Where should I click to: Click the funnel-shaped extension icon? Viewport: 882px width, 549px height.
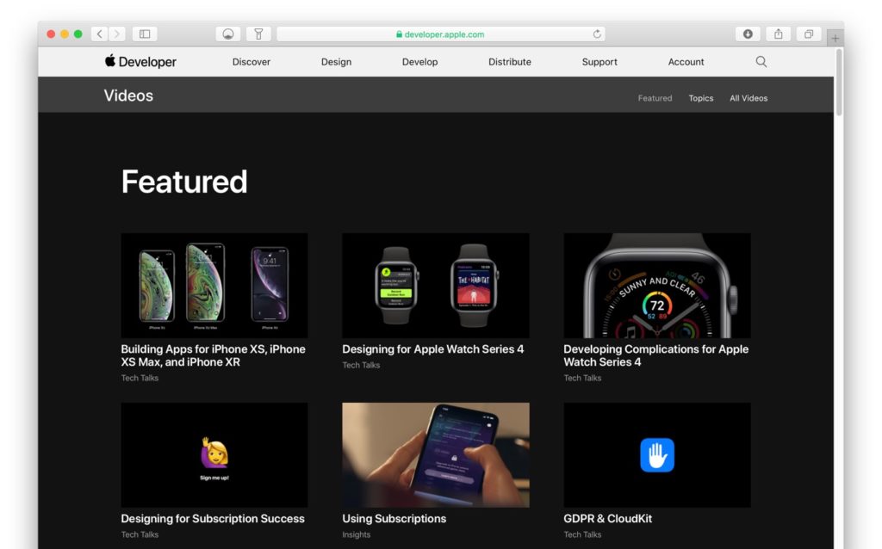pyautogui.click(x=258, y=34)
